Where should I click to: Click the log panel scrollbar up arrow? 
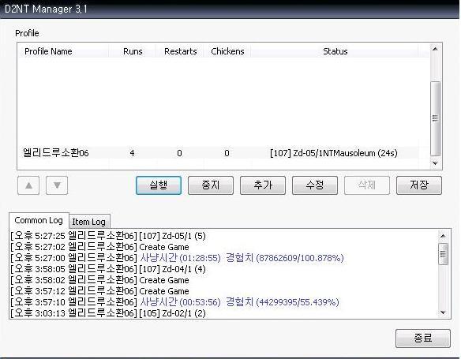tap(443, 236)
